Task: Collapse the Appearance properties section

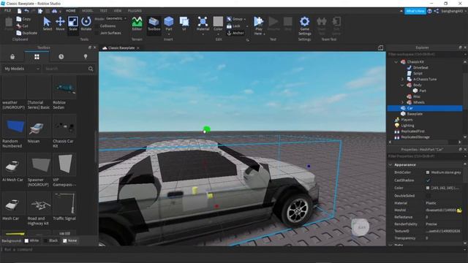Action: [390, 164]
